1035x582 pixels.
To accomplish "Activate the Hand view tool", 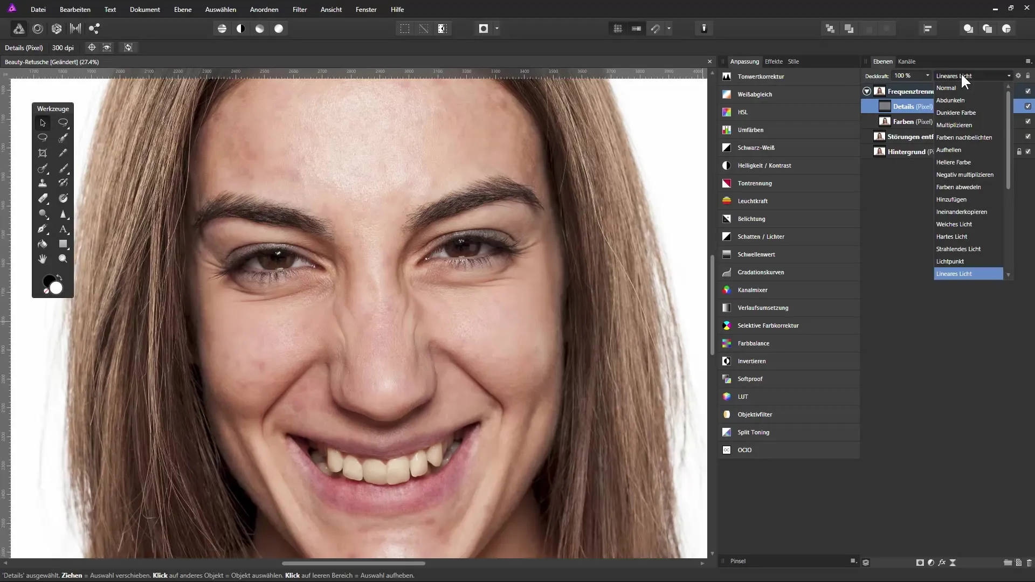I will pos(43,259).
